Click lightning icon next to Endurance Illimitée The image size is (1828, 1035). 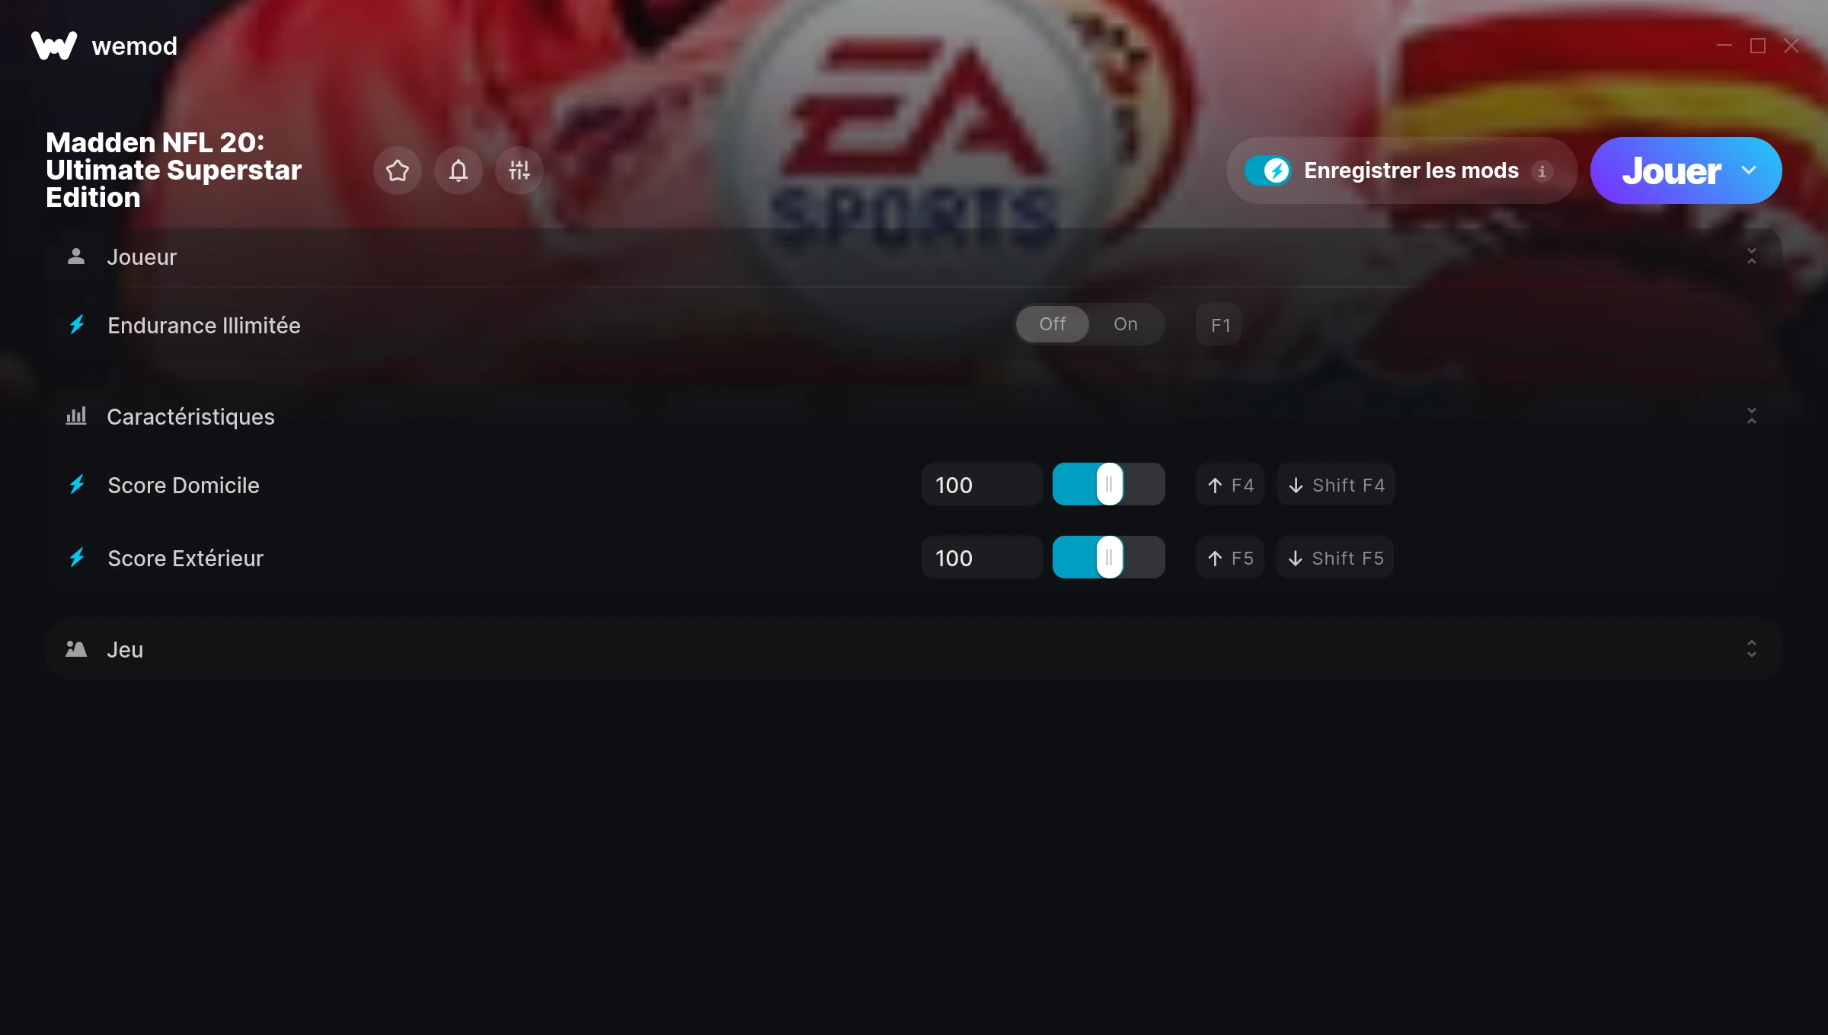77,325
